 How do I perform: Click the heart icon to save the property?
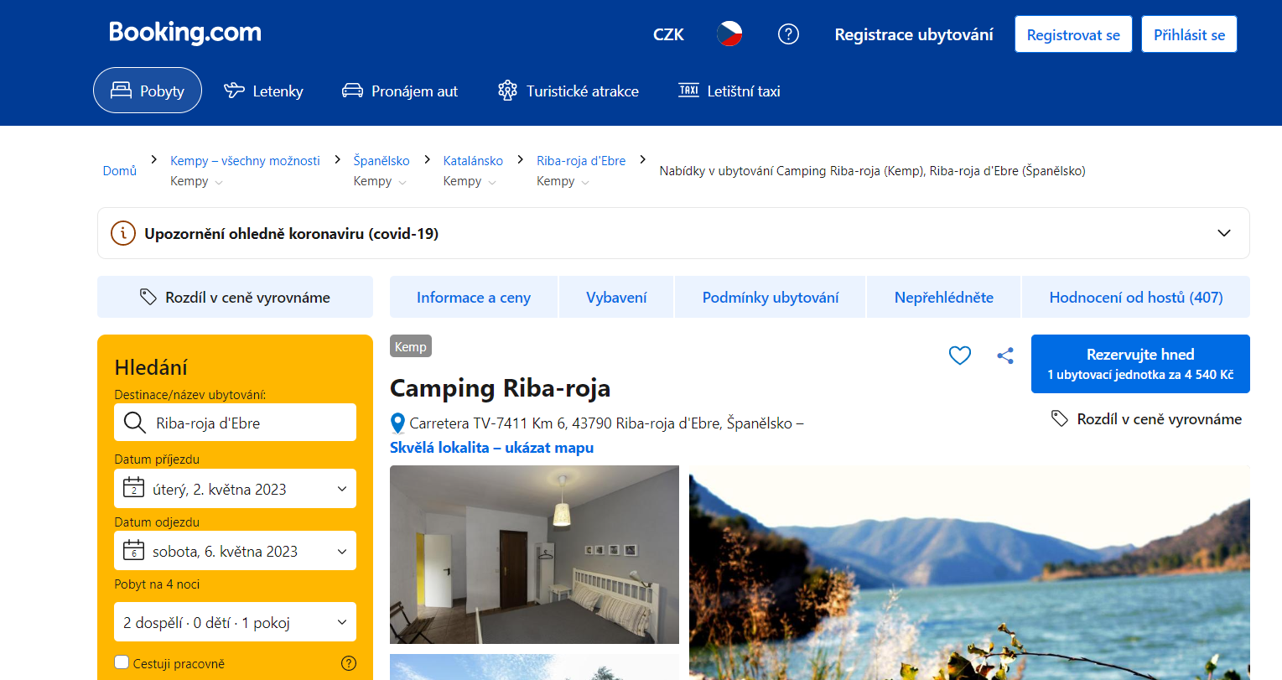(960, 356)
